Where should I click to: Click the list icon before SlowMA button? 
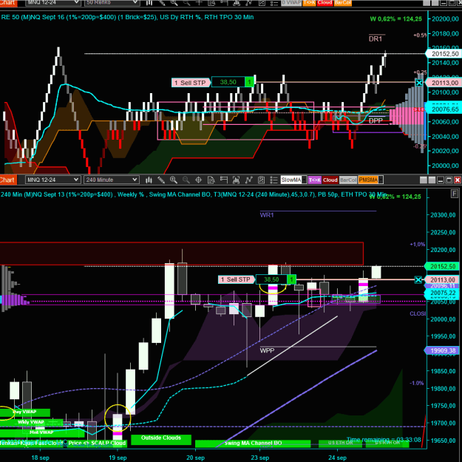(274, 180)
